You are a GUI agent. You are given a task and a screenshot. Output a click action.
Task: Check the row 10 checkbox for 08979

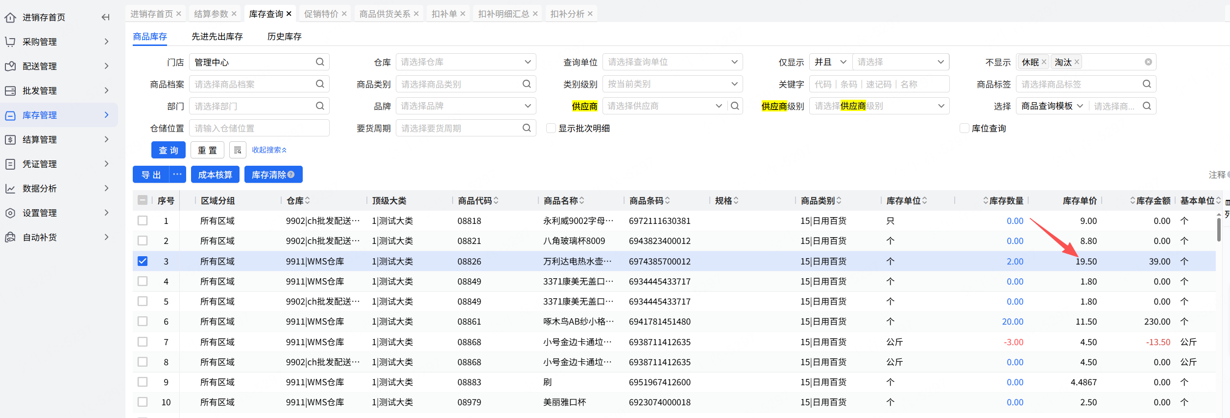pyautogui.click(x=143, y=402)
